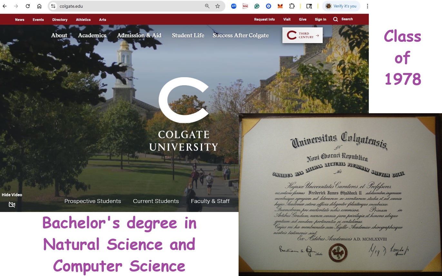Open the Extensions puzzle-piece menu
The width and height of the screenshot is (442, 276).
click(292, 6)
